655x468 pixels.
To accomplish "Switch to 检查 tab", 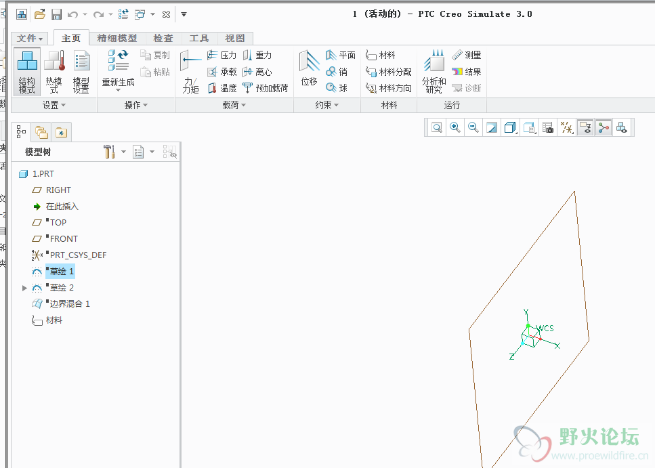I will coord(163,39).
